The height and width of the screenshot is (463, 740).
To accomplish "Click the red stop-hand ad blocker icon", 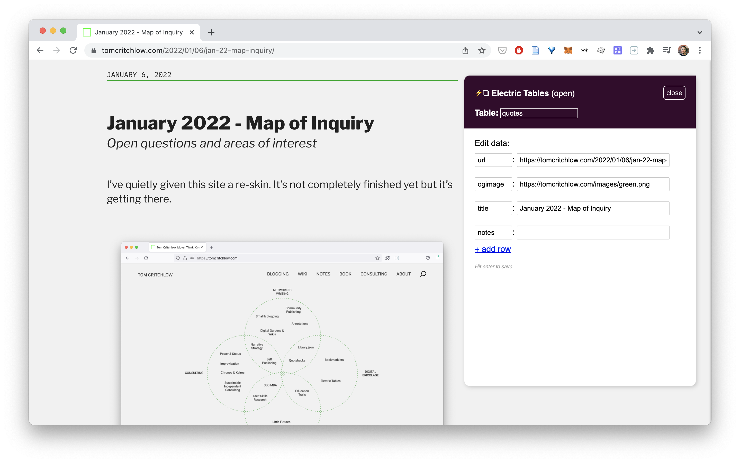I will [519, 51].
